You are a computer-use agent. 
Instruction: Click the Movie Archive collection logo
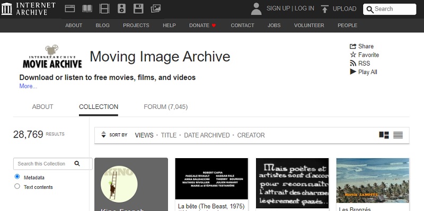tap(52, 57)
